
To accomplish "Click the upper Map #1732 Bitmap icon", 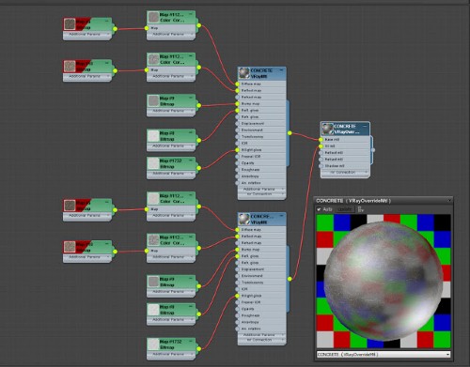I will (x=153, y=163).
